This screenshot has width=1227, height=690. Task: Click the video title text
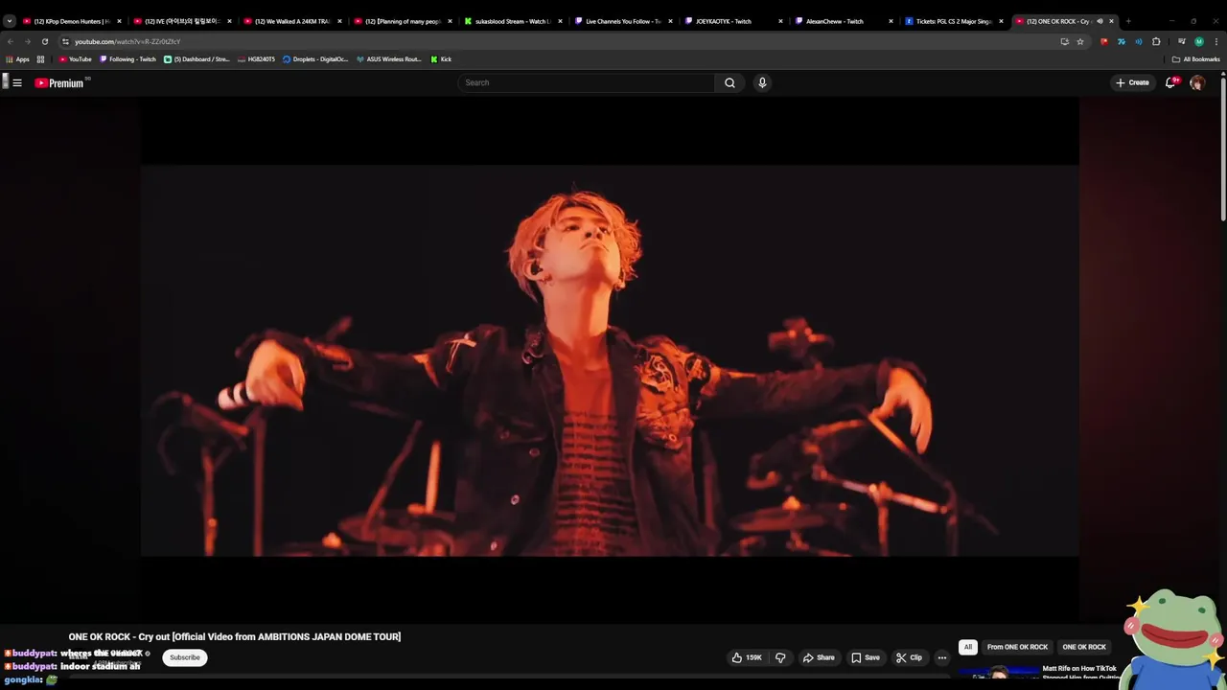(x=235, y=636)
